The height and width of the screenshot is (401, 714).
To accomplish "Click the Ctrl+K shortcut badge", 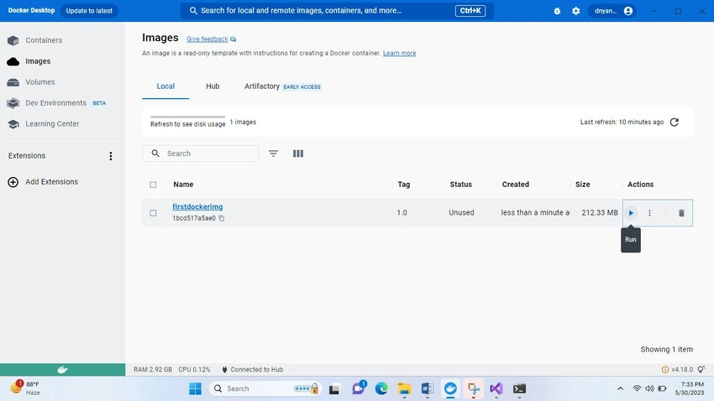I will pos(470,11).
